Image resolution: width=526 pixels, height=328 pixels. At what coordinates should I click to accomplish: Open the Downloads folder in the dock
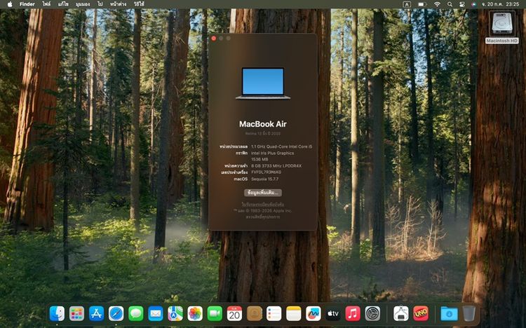point(449,313)
